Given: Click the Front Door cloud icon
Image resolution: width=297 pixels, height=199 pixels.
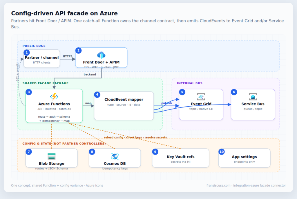Looking at the screenshot, I should [101, 55].
